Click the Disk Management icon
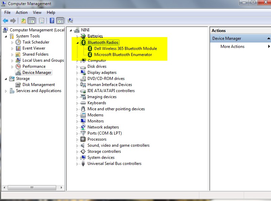The height and width of the screenshot is (201, 271). click(18, 85)
